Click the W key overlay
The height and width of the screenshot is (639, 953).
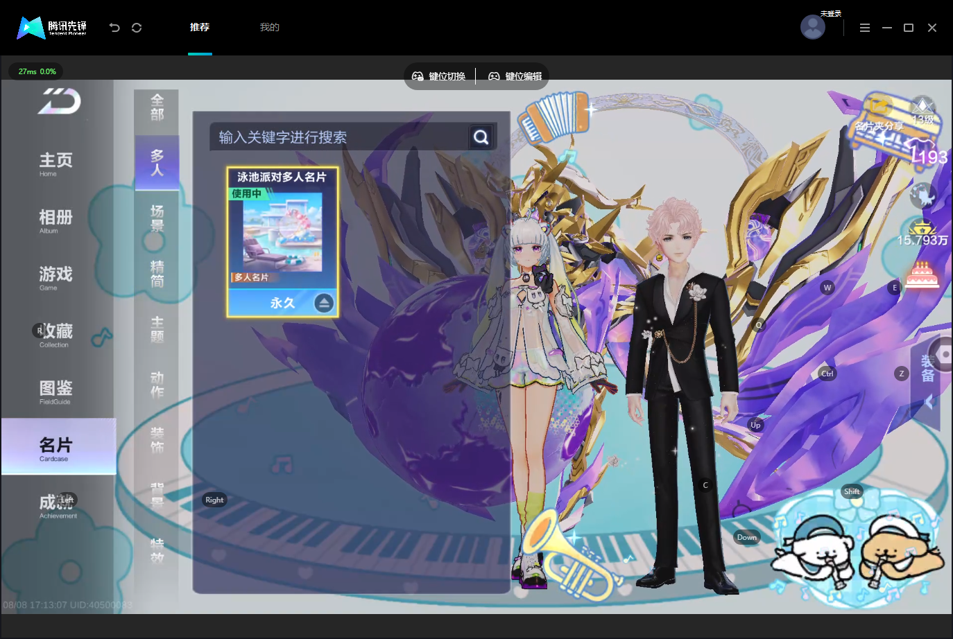827,288
